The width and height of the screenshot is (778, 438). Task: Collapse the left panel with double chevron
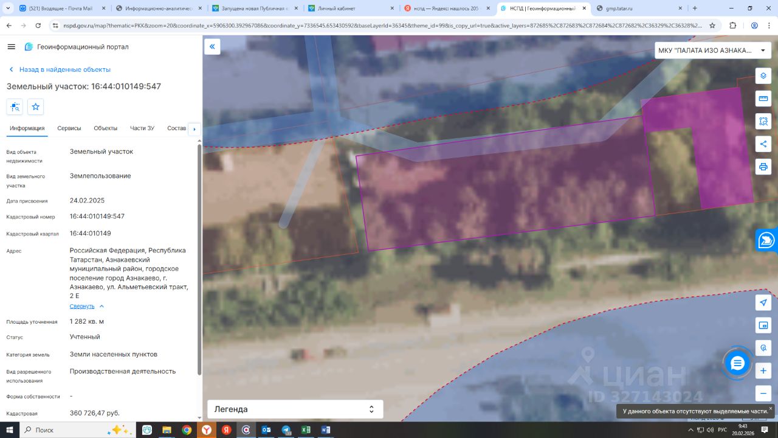point(212,47)
